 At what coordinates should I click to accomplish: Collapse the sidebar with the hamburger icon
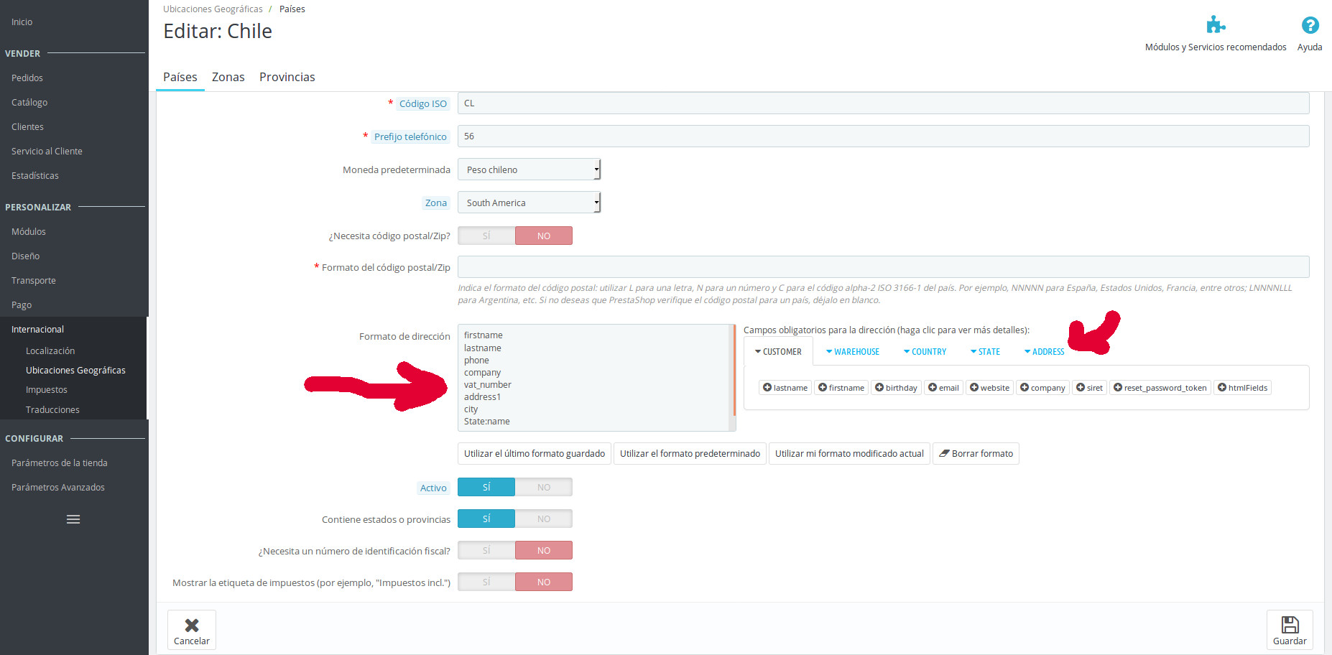[73, 519]
